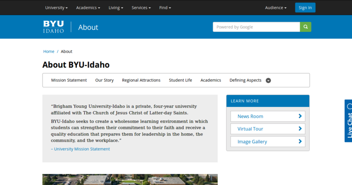Open the Live Chat side tab

coord(348,121)
